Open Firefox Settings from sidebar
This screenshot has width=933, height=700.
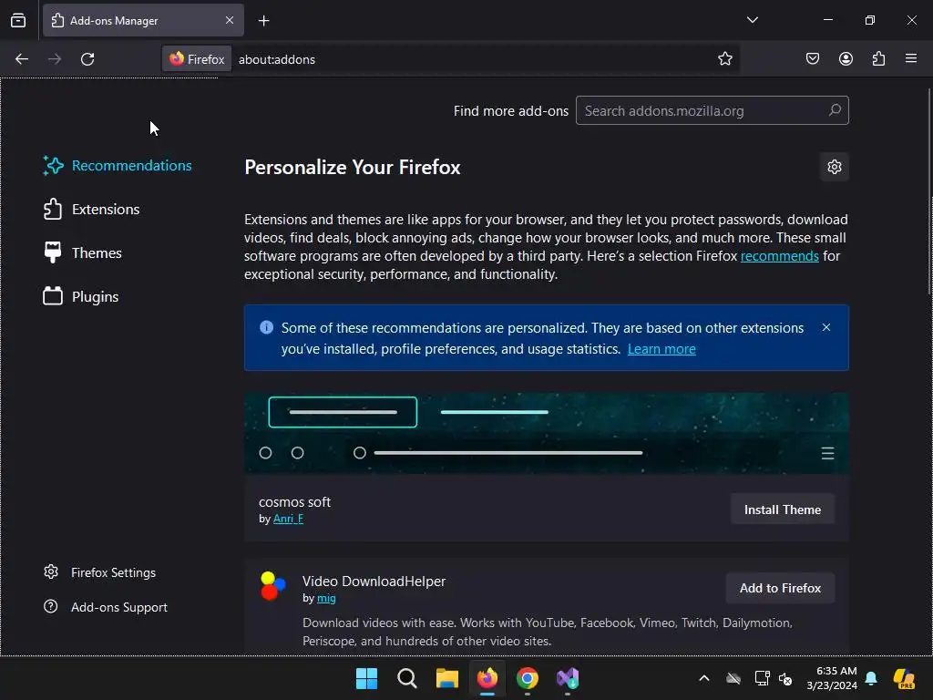tap(99, 572)
